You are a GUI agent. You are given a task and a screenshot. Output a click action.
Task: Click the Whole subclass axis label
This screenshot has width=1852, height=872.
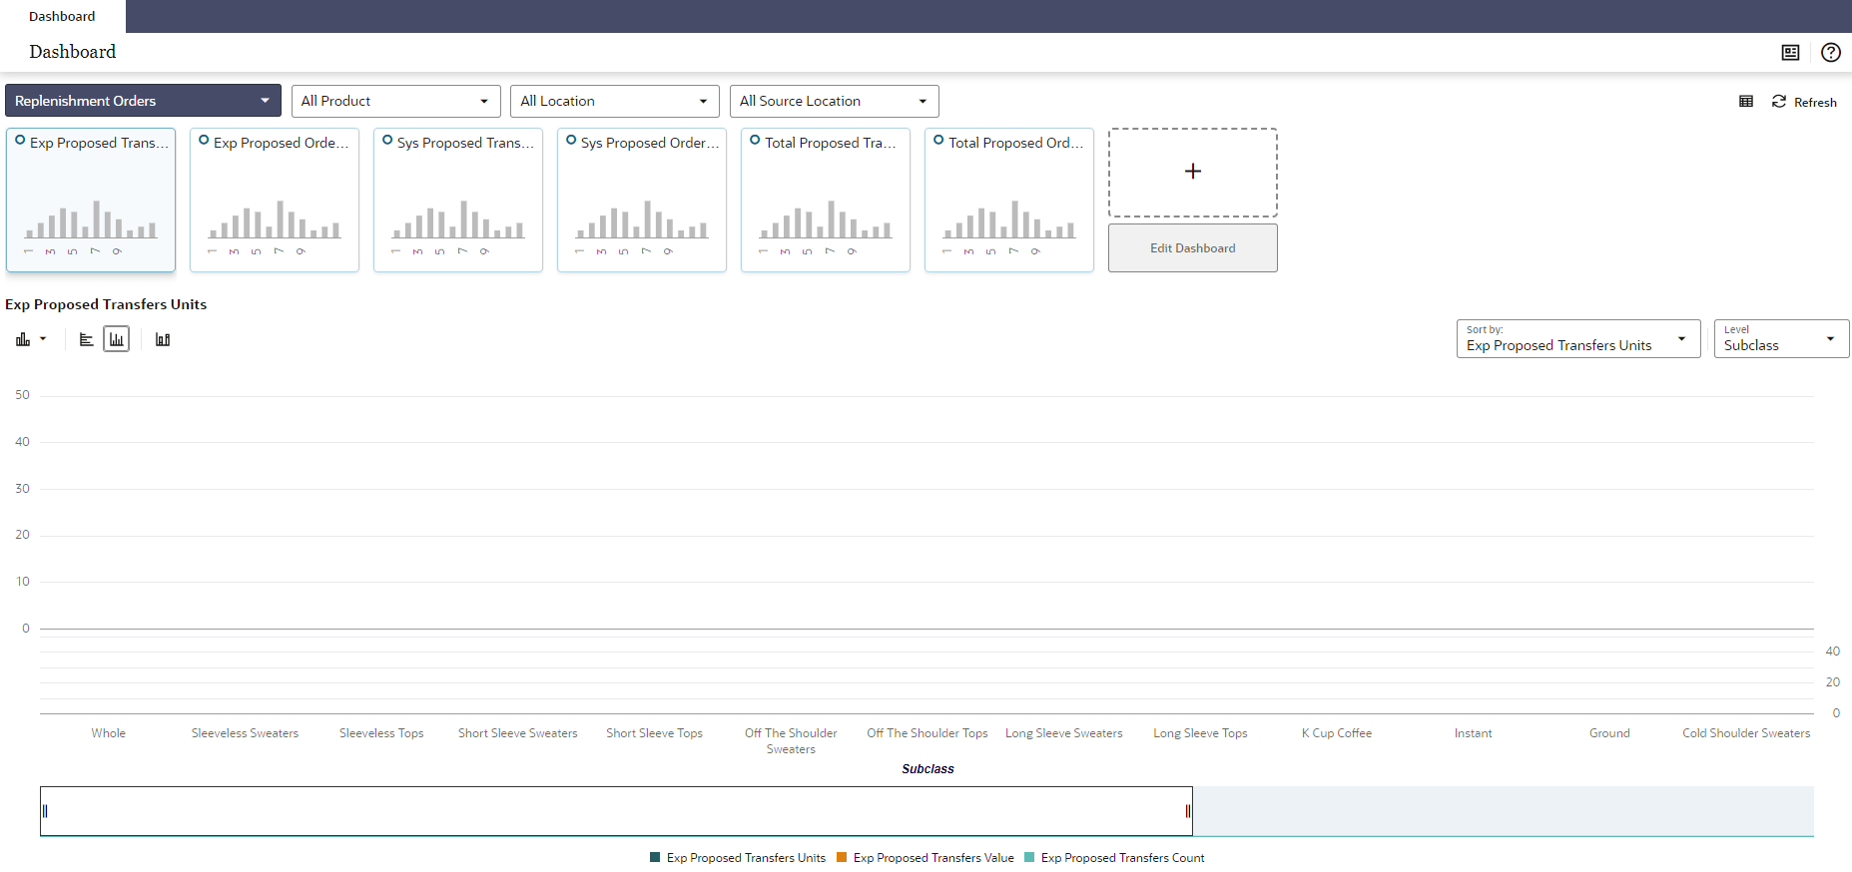click(x=109, y=733)
